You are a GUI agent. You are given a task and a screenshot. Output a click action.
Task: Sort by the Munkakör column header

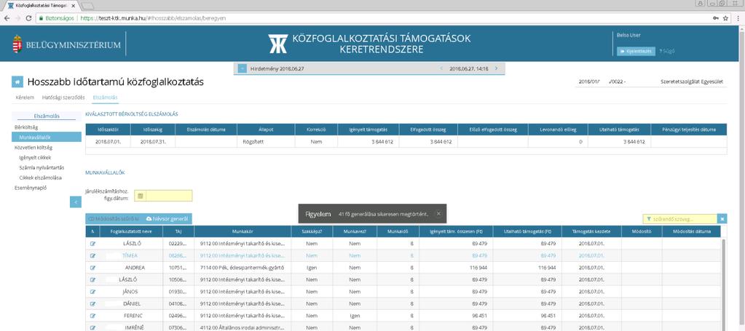[243, 232]
